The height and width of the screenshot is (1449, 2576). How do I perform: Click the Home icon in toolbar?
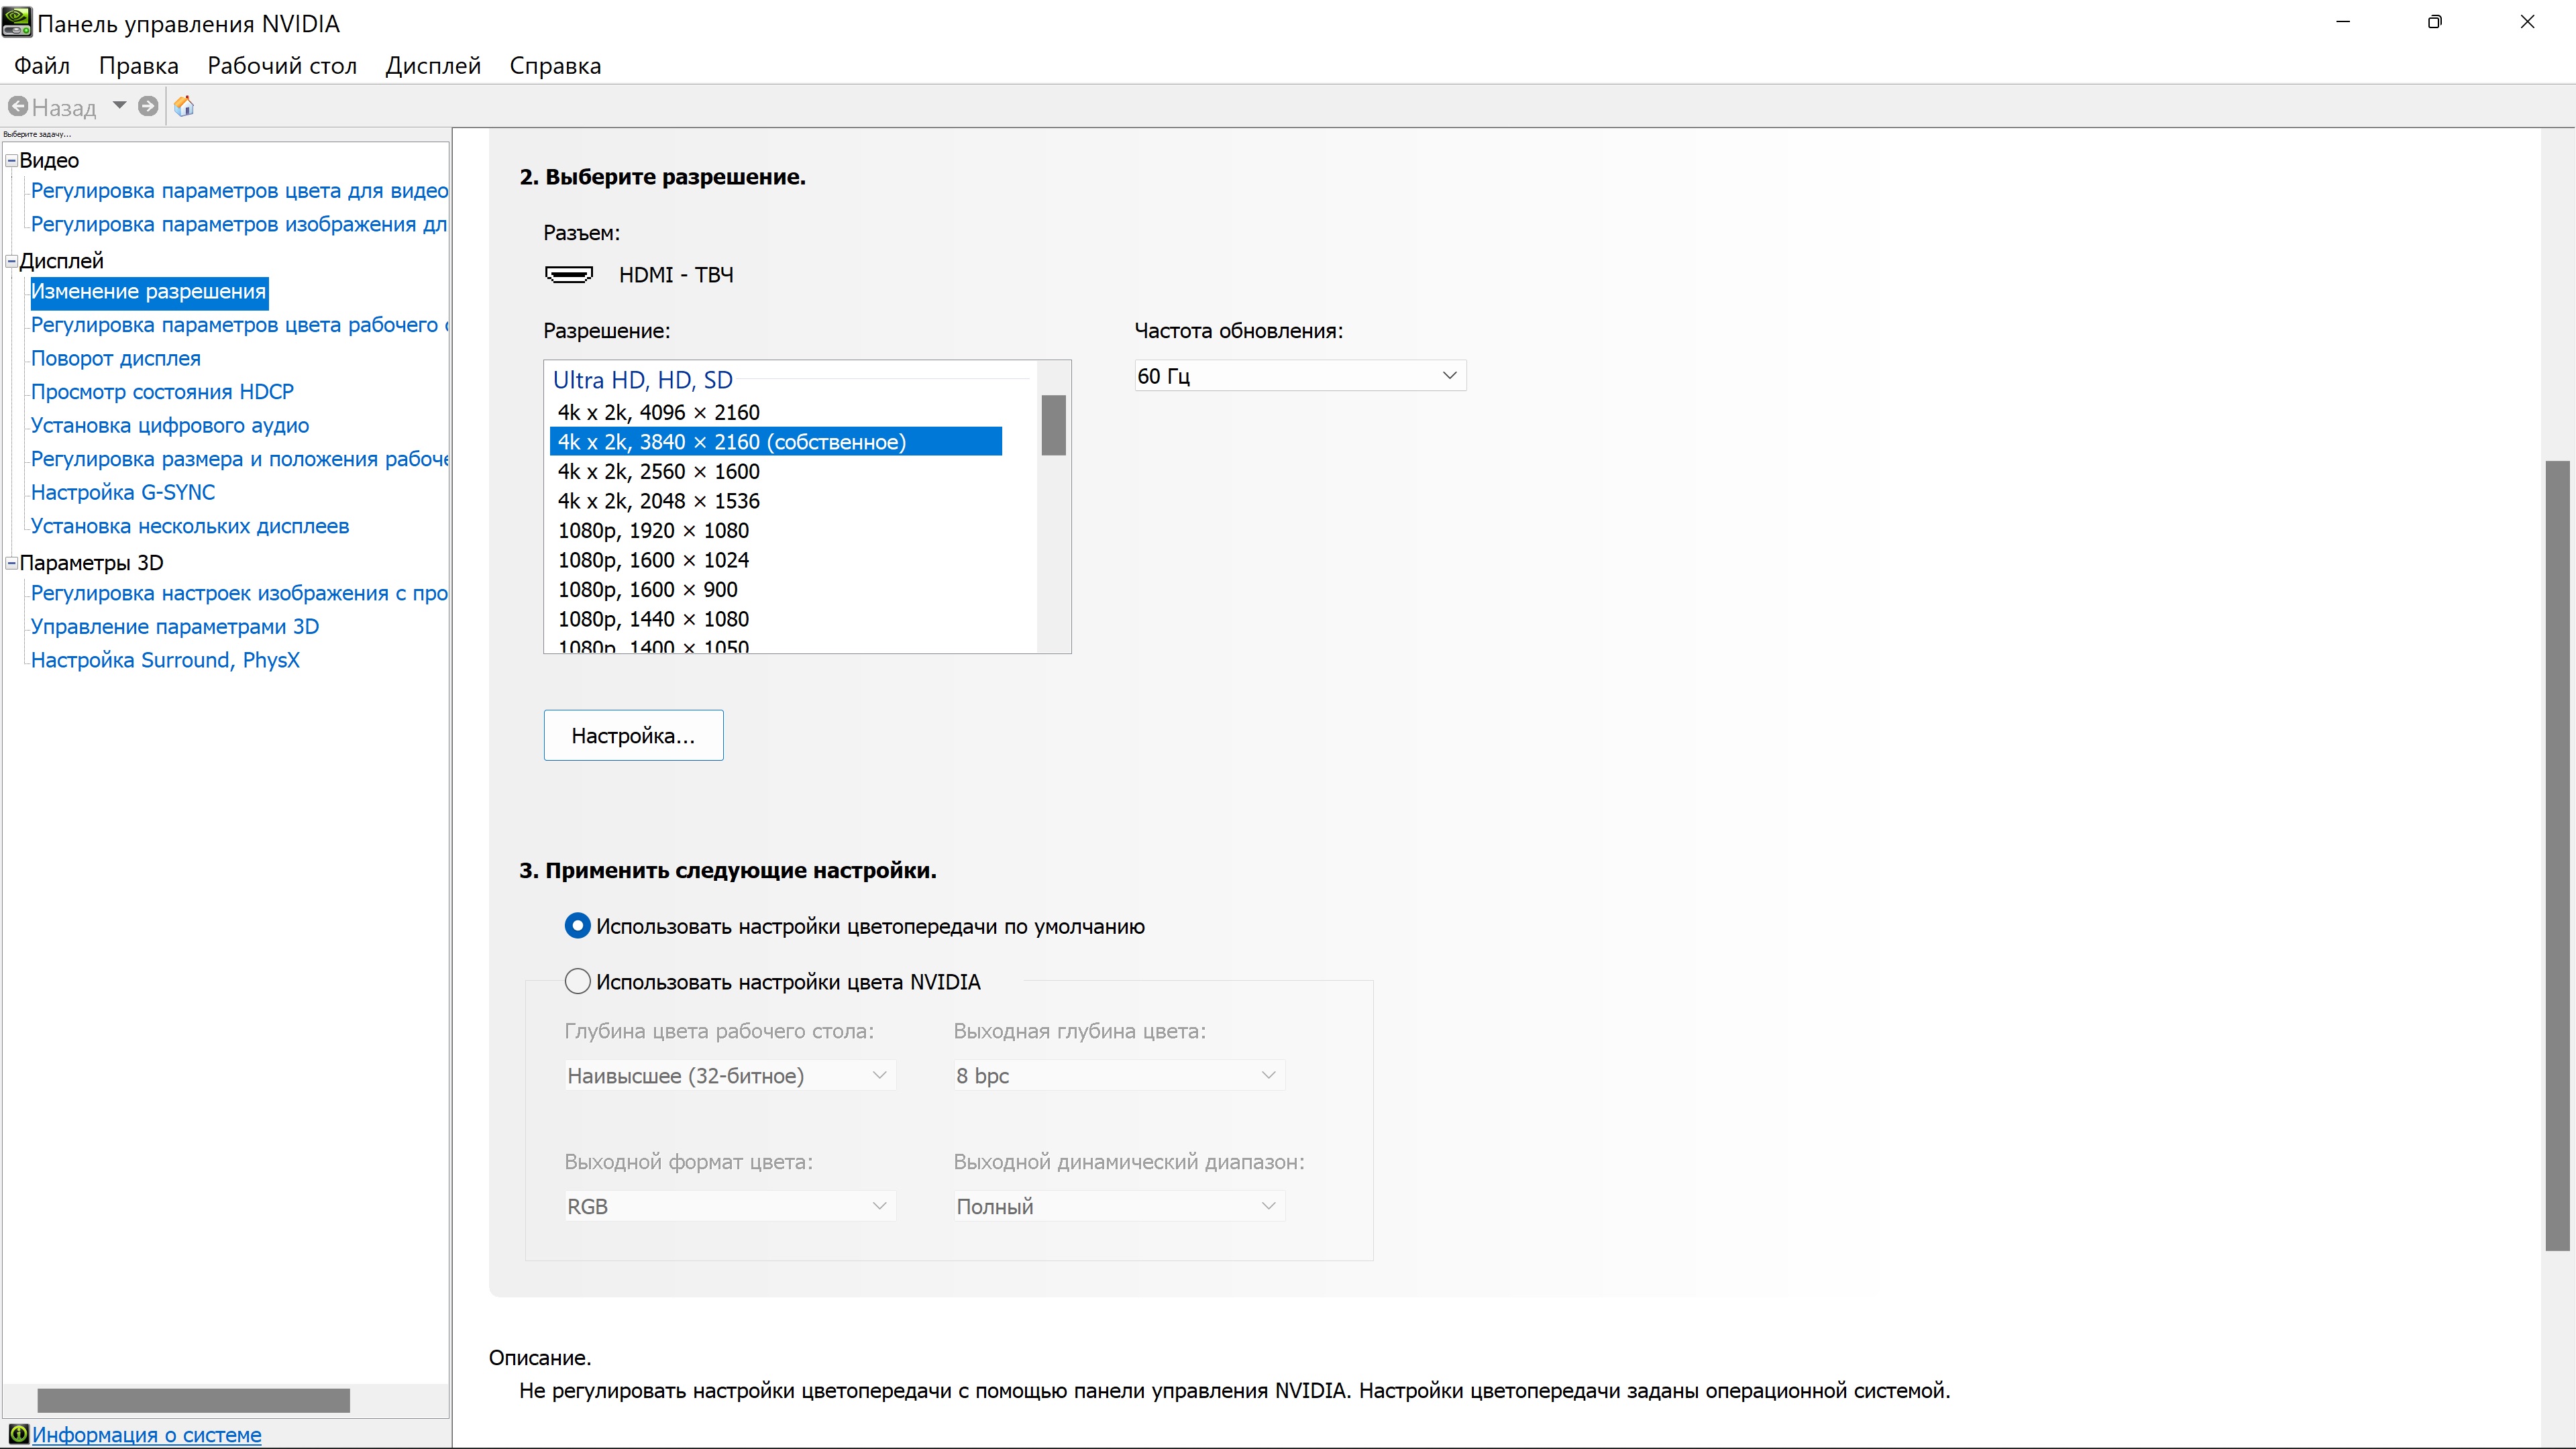click(x=184, y=106)
